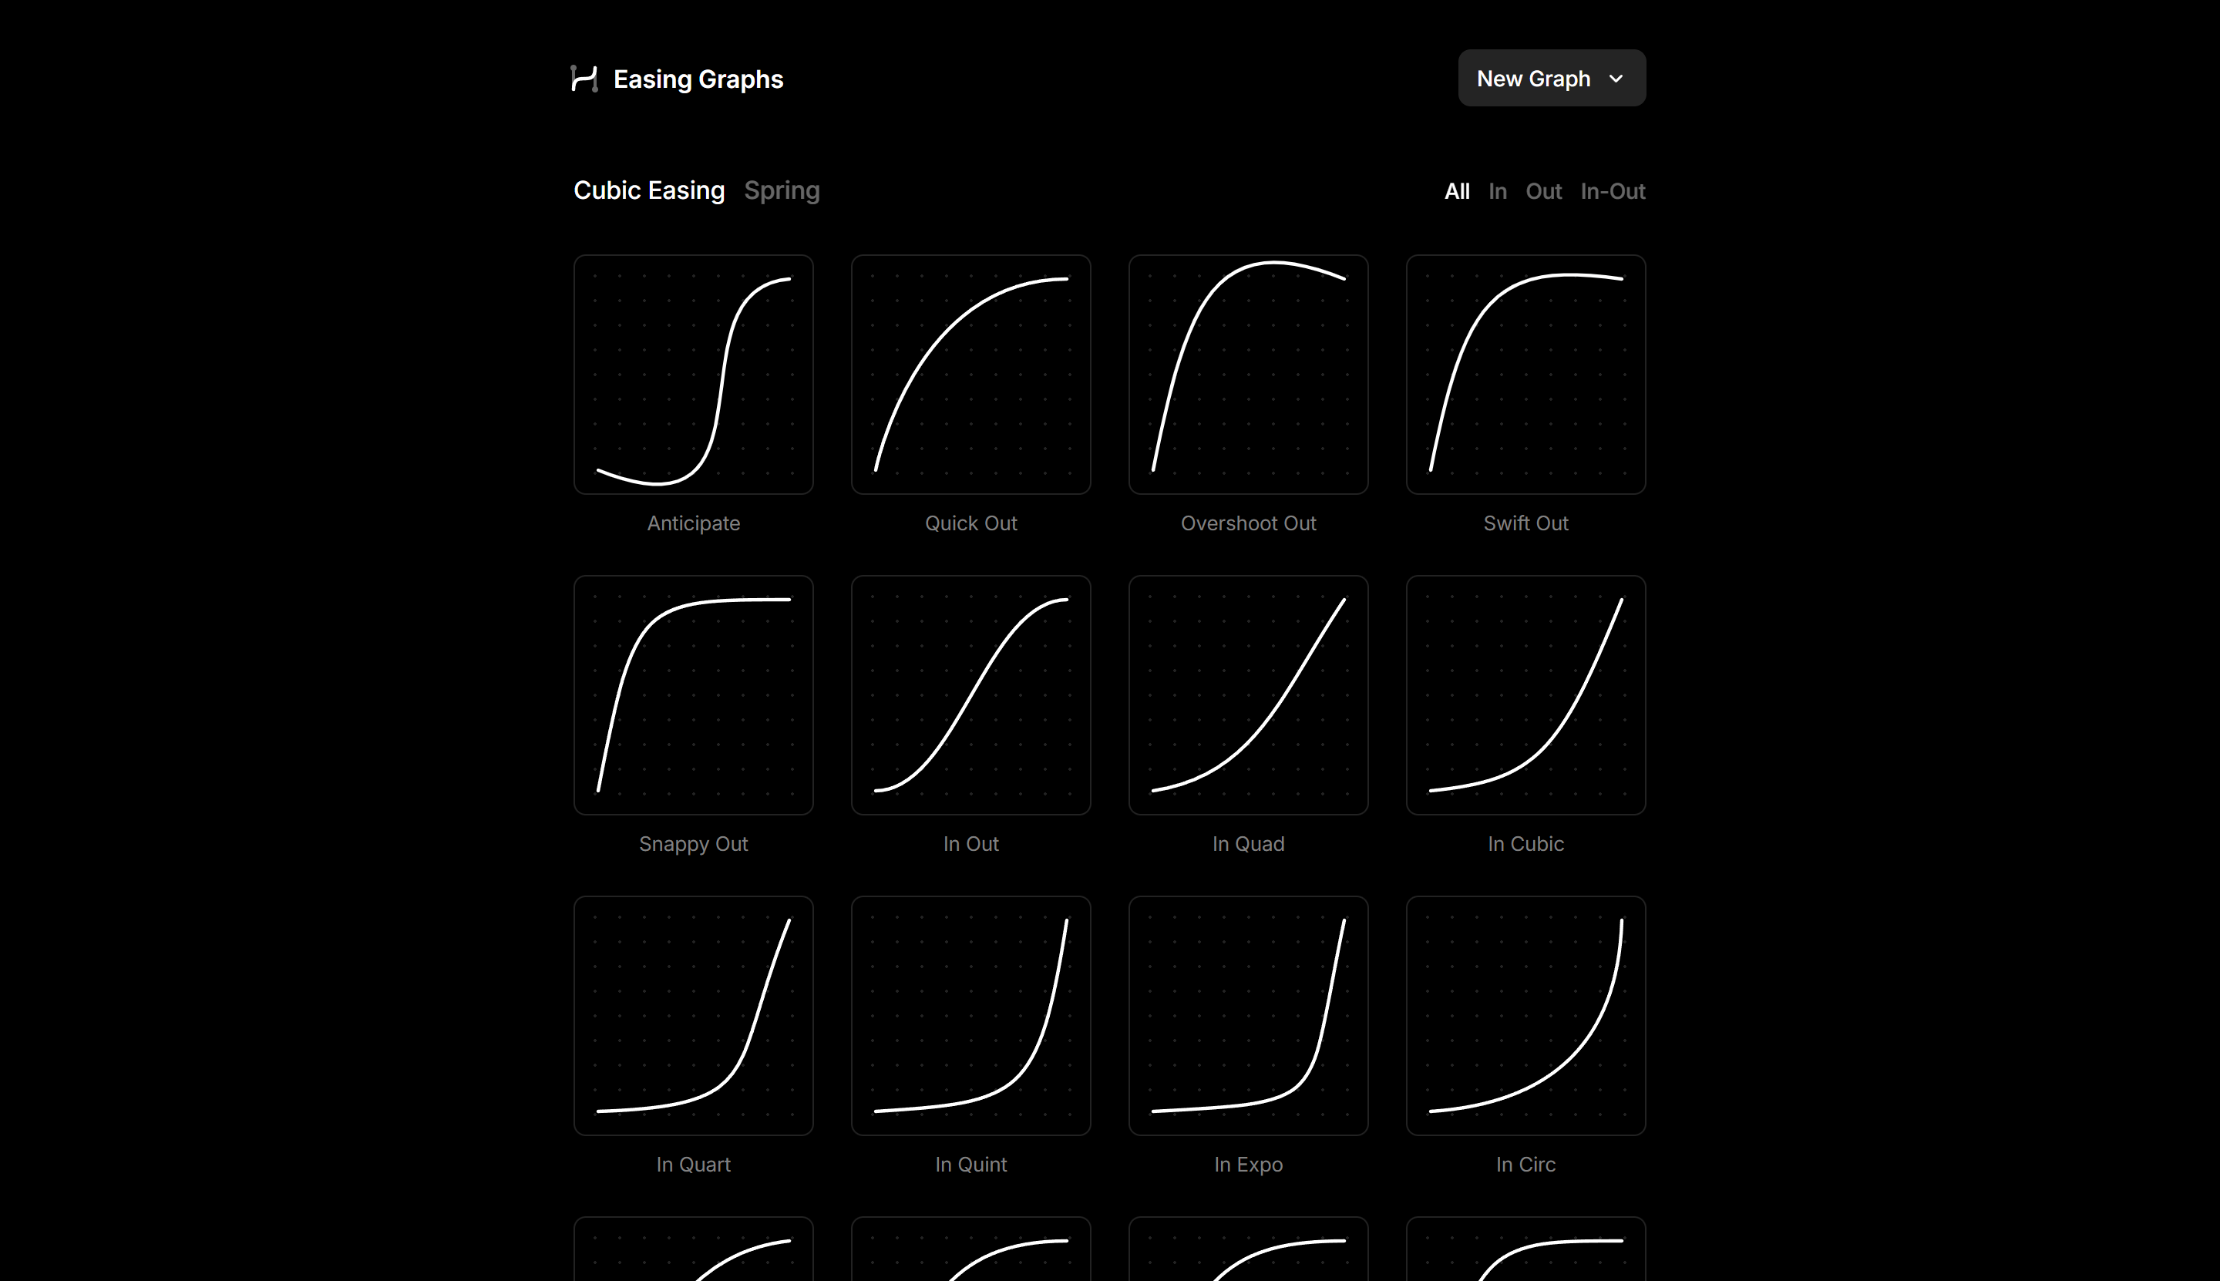Open the In Quint easing graph

970,1016
